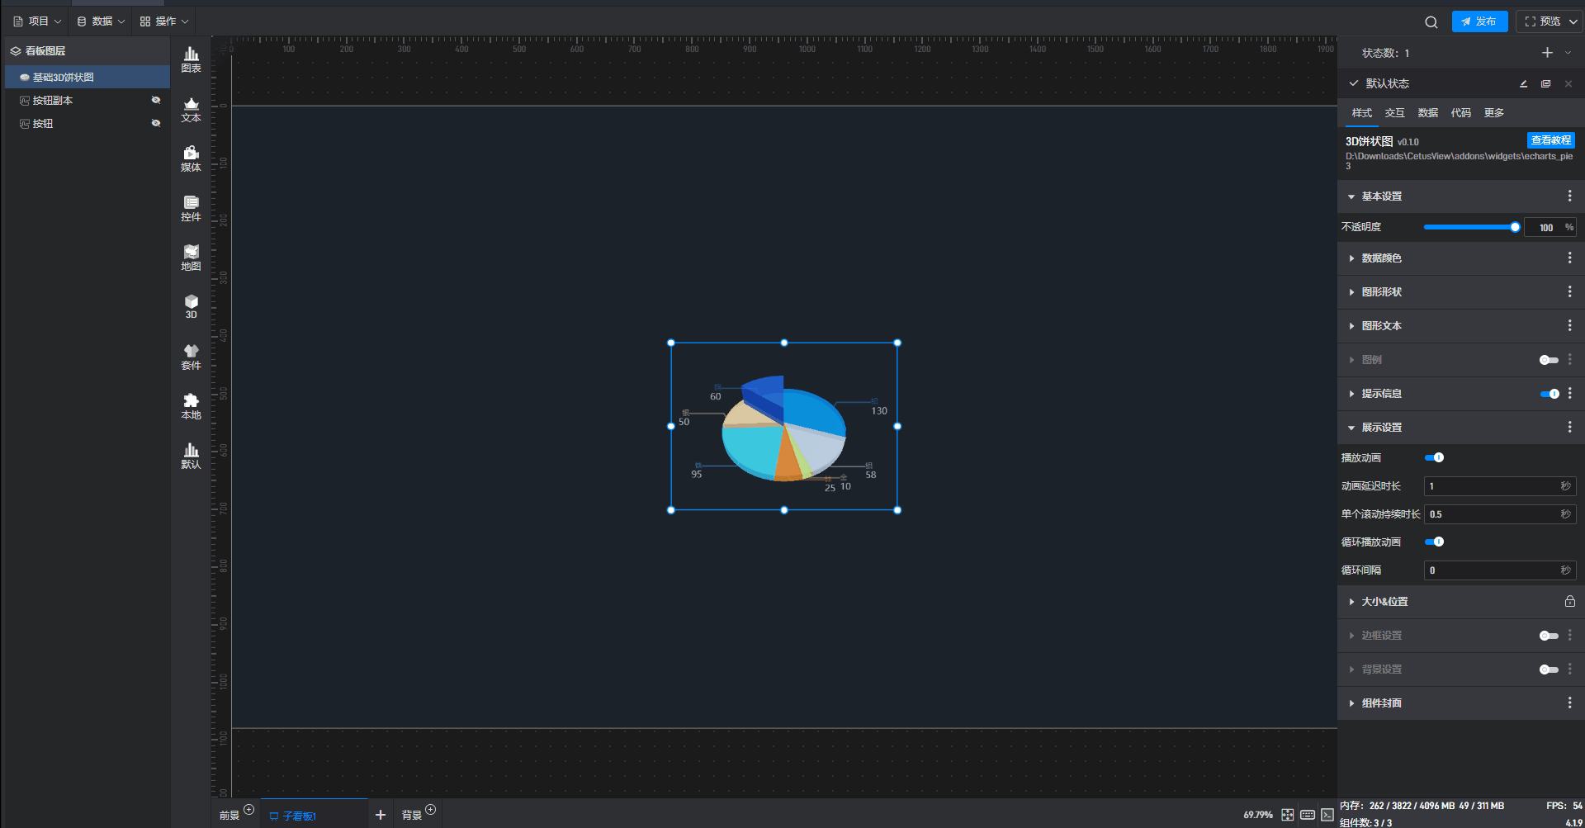Image resolution: width=1585 pixels, height=828 pixels.
Task: Enable the 图例 legend toggle
Action: [x=1549, y=360]
